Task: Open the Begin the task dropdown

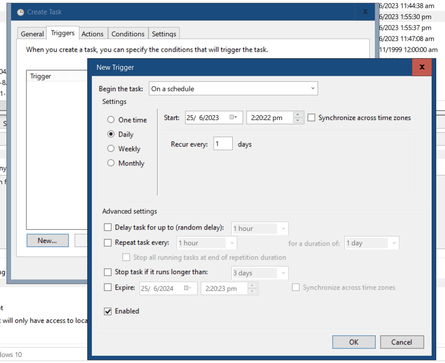Action: [x=313, y=88]
